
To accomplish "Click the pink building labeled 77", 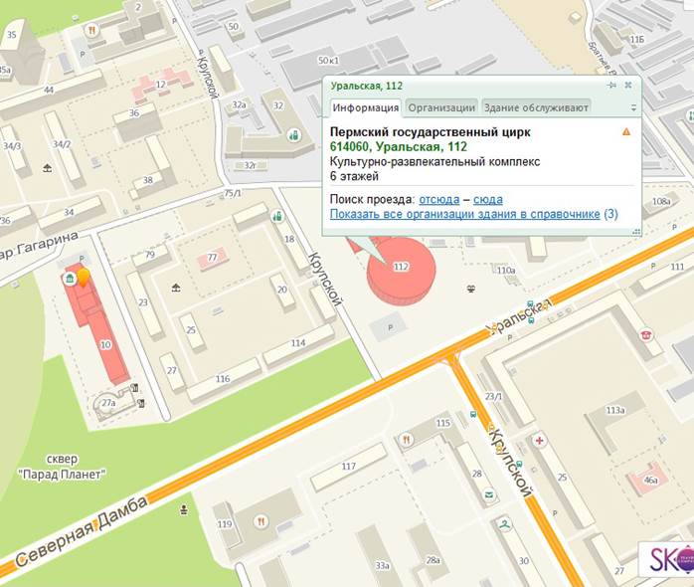I will point(213,258).
